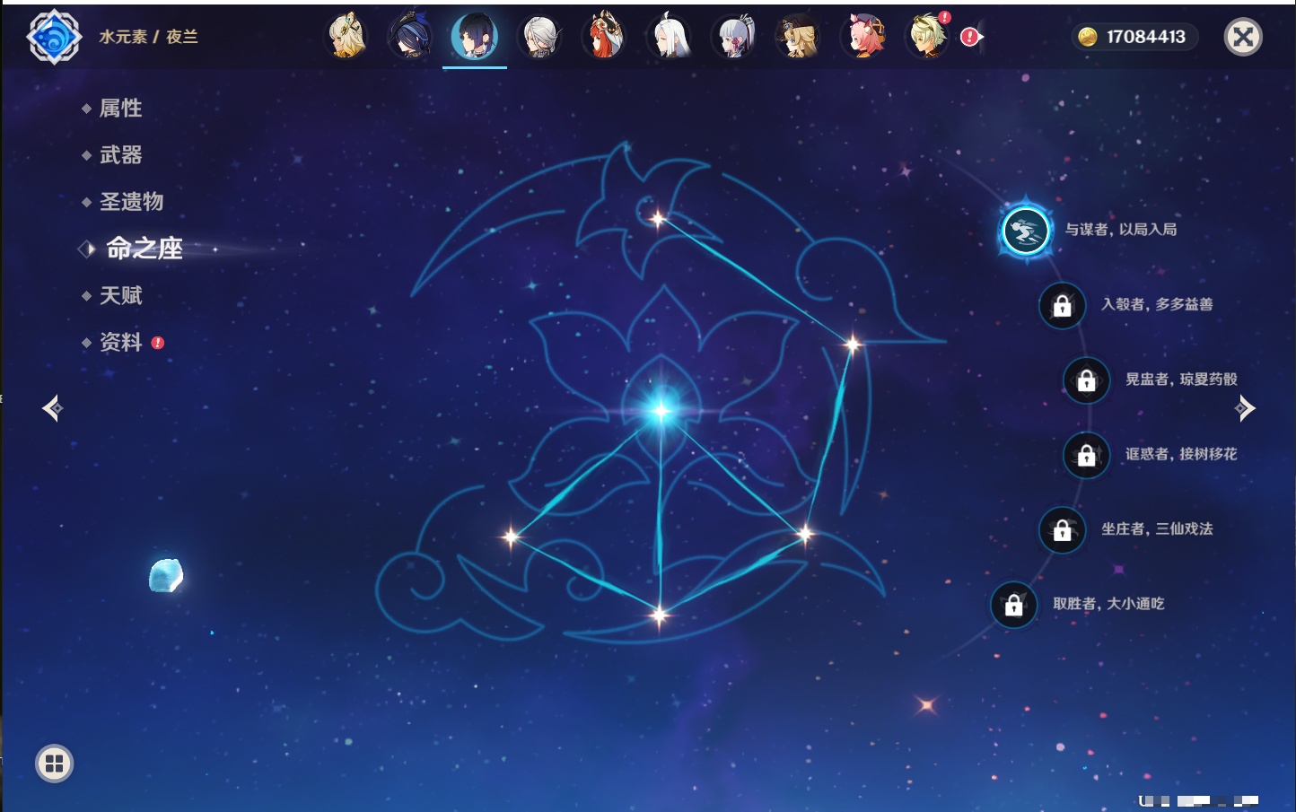Open the 圣遗物 artifacts menu

pyautogui.click(x=131, y=202)
